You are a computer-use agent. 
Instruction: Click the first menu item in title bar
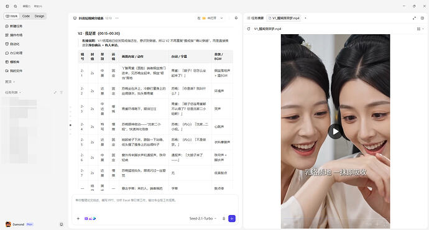click(x=27, y=6)
